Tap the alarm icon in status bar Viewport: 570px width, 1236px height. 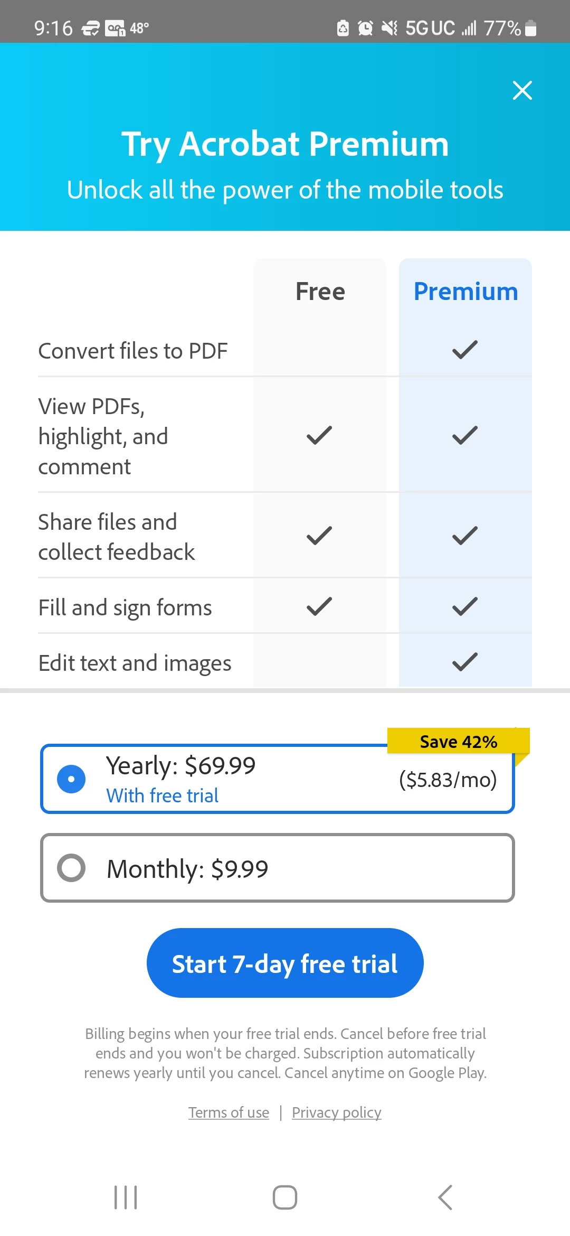pos(365,28)
